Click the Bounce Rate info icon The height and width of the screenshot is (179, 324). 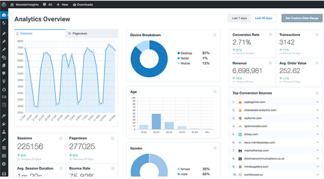point(113,169)
